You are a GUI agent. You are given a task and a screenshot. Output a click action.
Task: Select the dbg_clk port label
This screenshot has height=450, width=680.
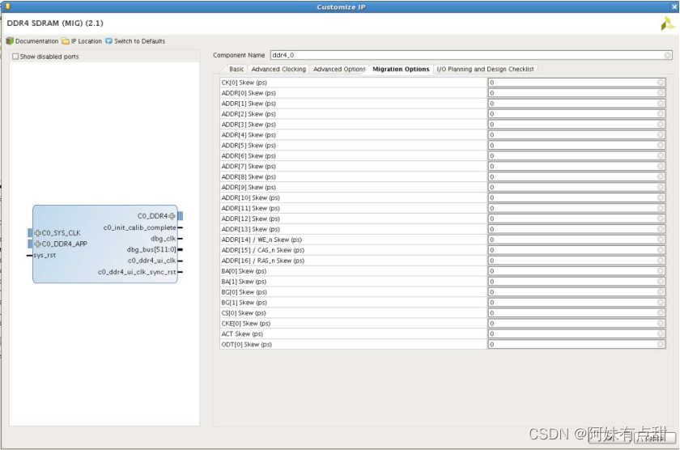pos(163,239)
